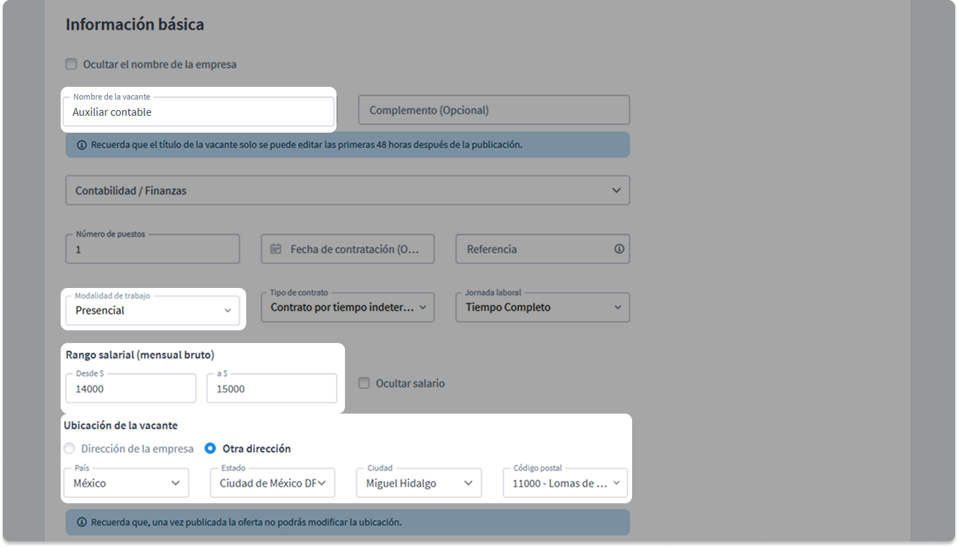
Task: Check Ocultar el nombre de la empresa
Action: pos(71,64)
